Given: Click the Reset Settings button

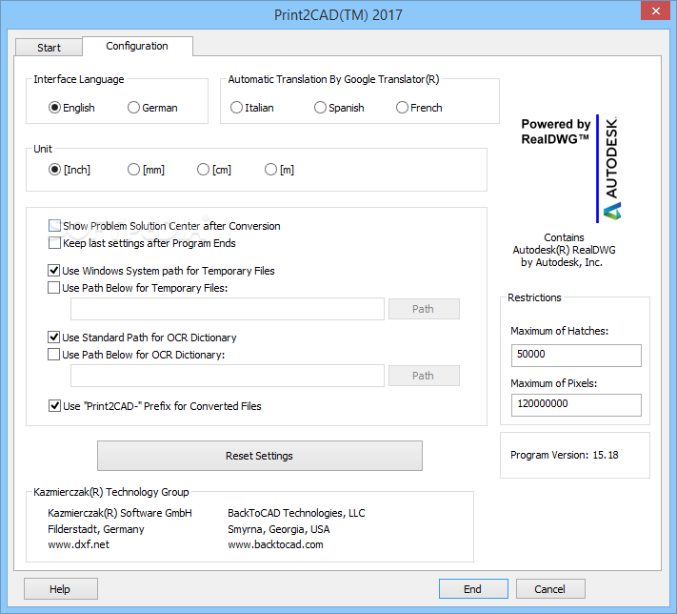Looking at the screenshot, I should coord(260,456).
